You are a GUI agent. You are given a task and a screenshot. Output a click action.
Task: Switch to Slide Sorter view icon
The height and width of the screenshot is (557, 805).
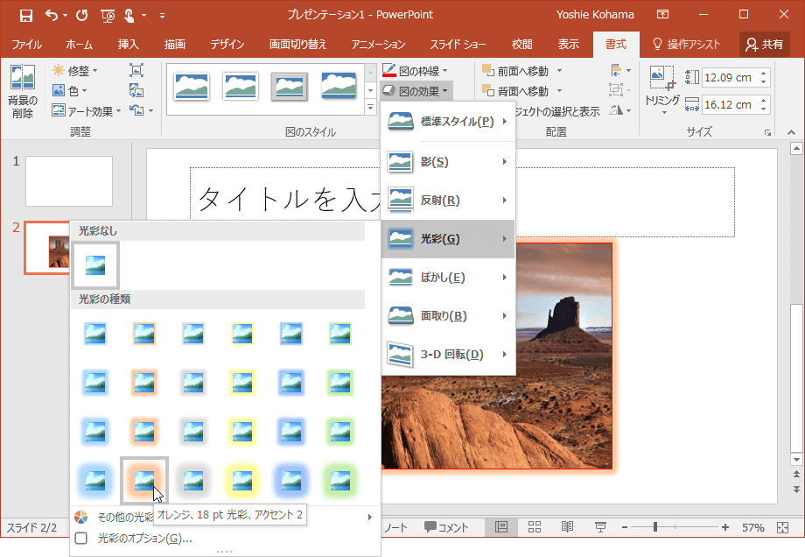(535, 527)
